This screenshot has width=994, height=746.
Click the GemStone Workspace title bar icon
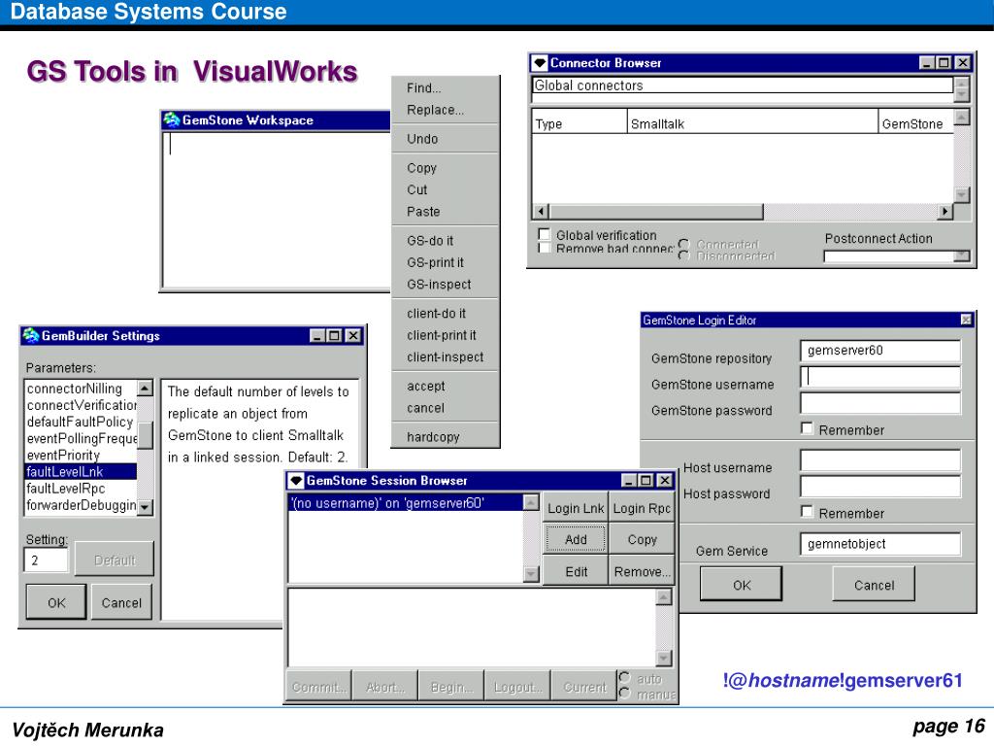171,119
